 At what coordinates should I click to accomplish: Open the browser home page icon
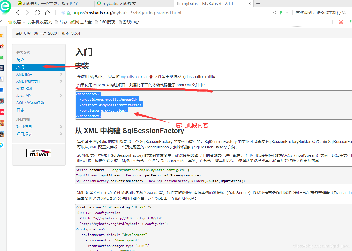click(48, 13)
